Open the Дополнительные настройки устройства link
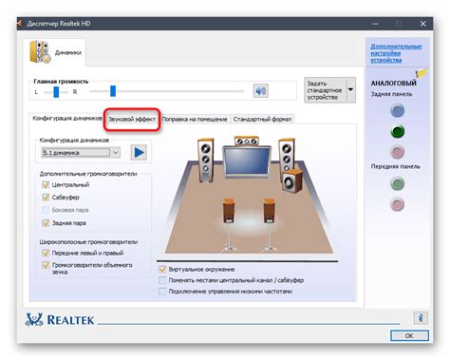450x360 pixels. [396, 53]
